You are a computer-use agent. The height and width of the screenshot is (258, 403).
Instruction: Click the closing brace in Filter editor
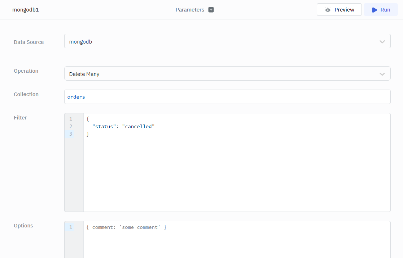tap(88, 134)
